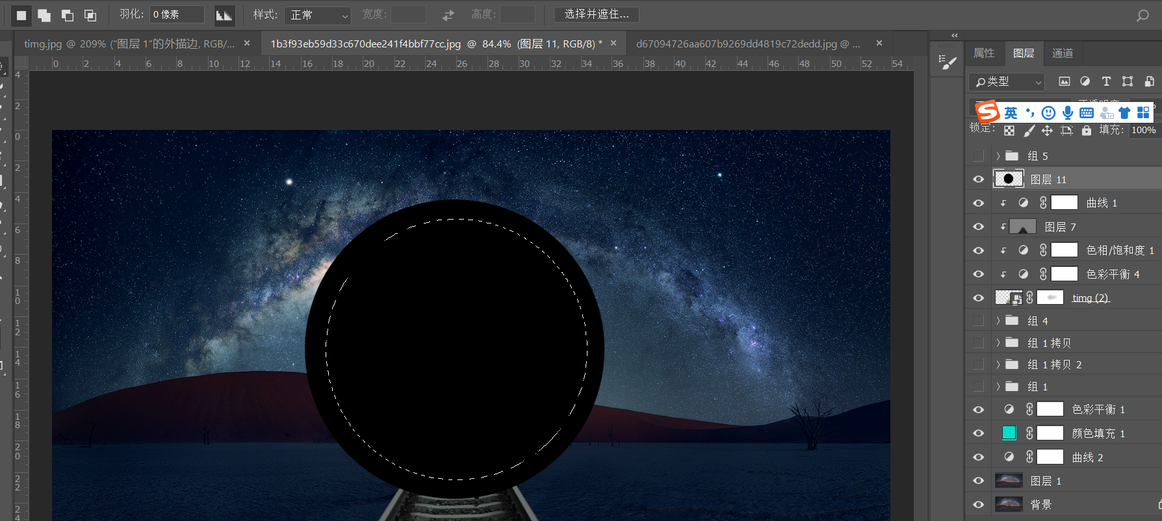This screenshot has height=521, width=1162.
Task: Open the 属性 properties panel tab
Action: 984,53
